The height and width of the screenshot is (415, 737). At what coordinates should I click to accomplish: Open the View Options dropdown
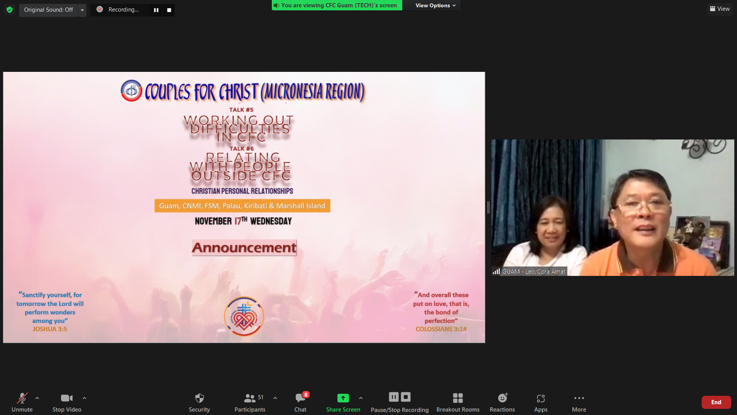[435, 5]
